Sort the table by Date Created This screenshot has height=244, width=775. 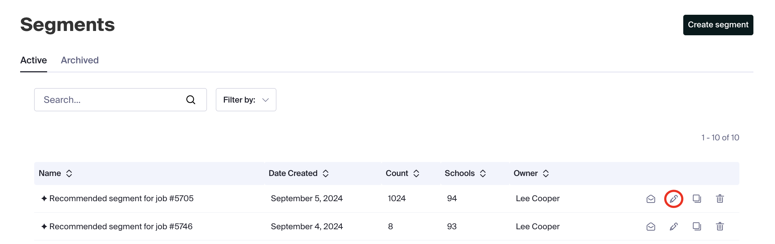pyautogui.click(x=326, y=173)
